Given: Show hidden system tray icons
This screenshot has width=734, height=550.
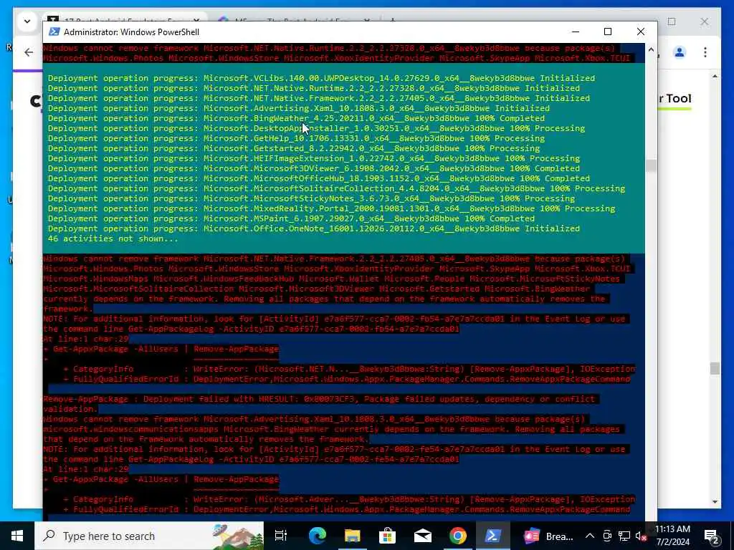Looking at the screenshot, I should coord(590,536).
